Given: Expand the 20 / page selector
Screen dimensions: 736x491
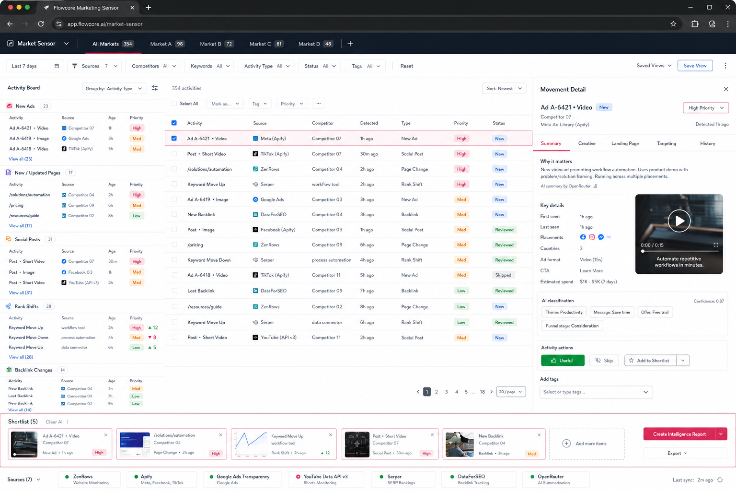Looking at the screenshot, I should pyautogui.click(x=511, y=392).
